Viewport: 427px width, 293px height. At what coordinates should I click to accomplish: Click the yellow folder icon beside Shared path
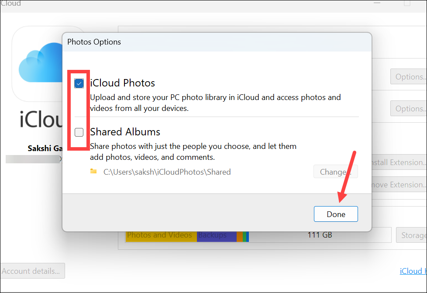tap(93, 171)
